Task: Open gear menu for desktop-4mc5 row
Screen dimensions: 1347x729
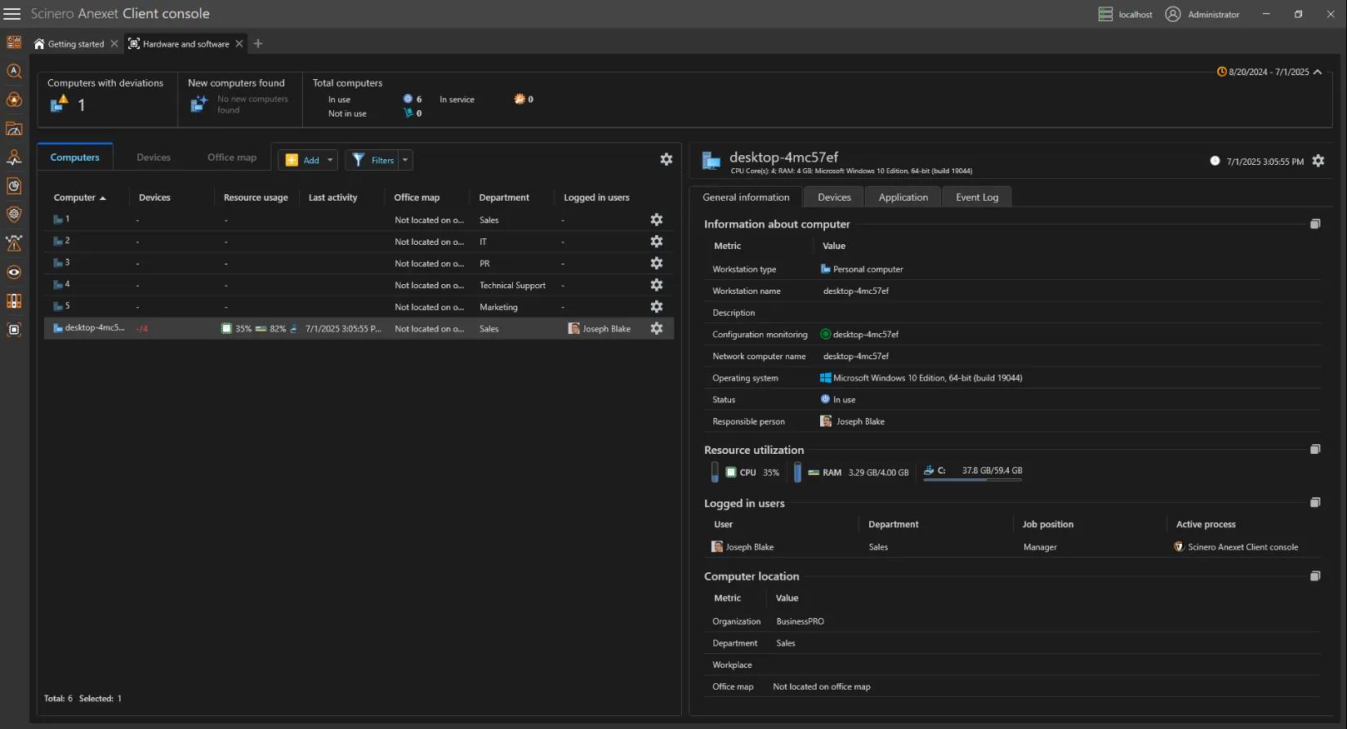Action: (x=656, y=328)
